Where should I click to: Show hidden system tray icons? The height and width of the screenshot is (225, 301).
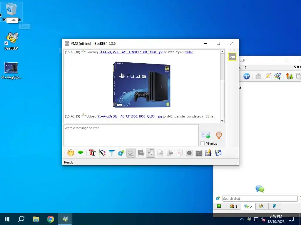click(x=242, y=219)
